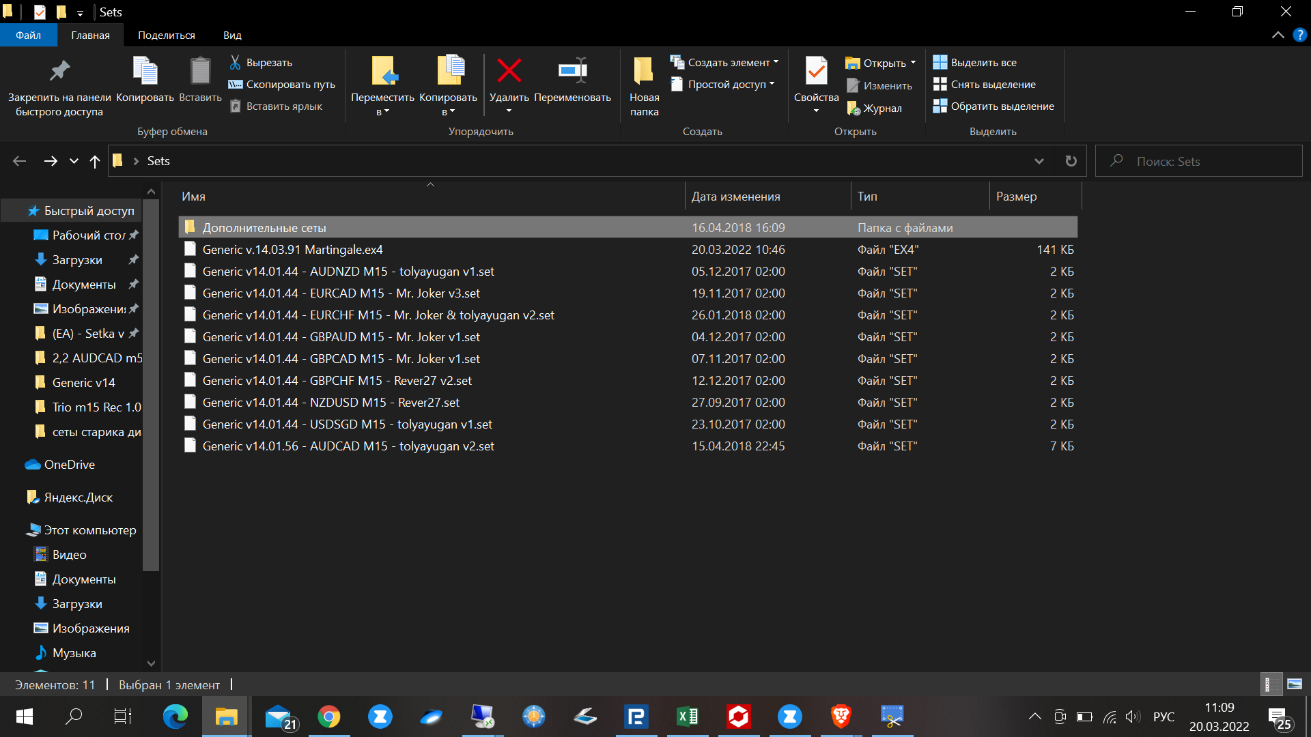Go forward in navigation history

(x=51, y=161)
